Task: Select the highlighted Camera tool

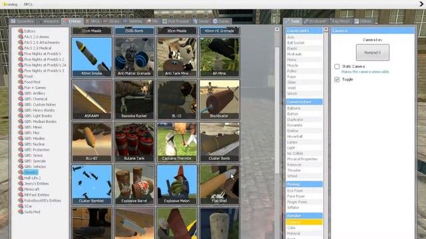Action: (x=304, y=222)
